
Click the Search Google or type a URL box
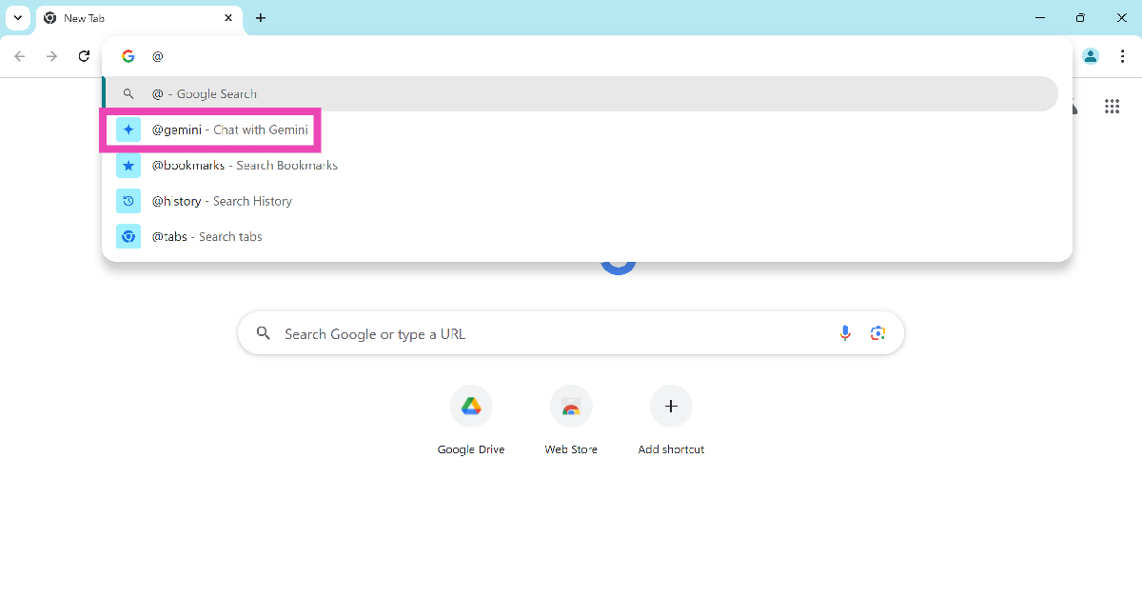coord(571,333)
